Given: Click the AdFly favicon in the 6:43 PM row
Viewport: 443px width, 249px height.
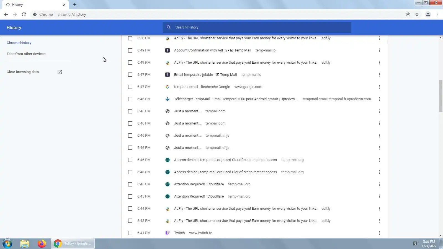Looking at the screenshot, I should tap(168, 221).
